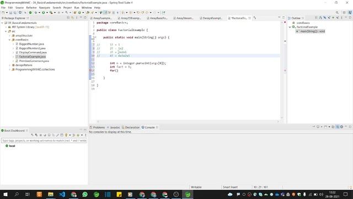Maximize the Outline panel
This screenshot has width=353, height=199.
(x=350, y=18)
